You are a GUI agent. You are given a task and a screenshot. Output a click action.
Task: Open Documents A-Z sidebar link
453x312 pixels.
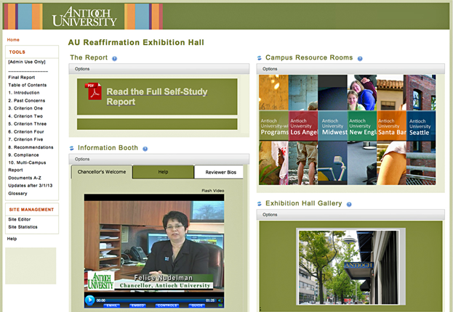coord(25,178)
